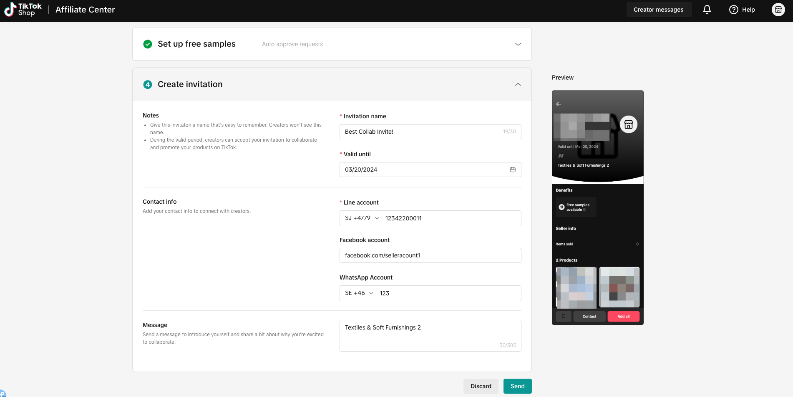Click the WhatsApp number field

point(448,293)
